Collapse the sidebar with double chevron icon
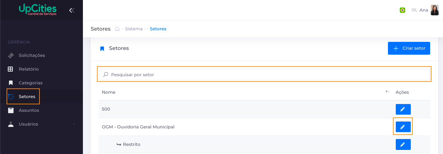 [x=72, y=10]
